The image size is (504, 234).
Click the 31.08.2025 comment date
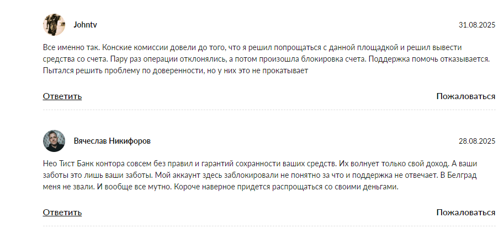(x=477, y=25)
